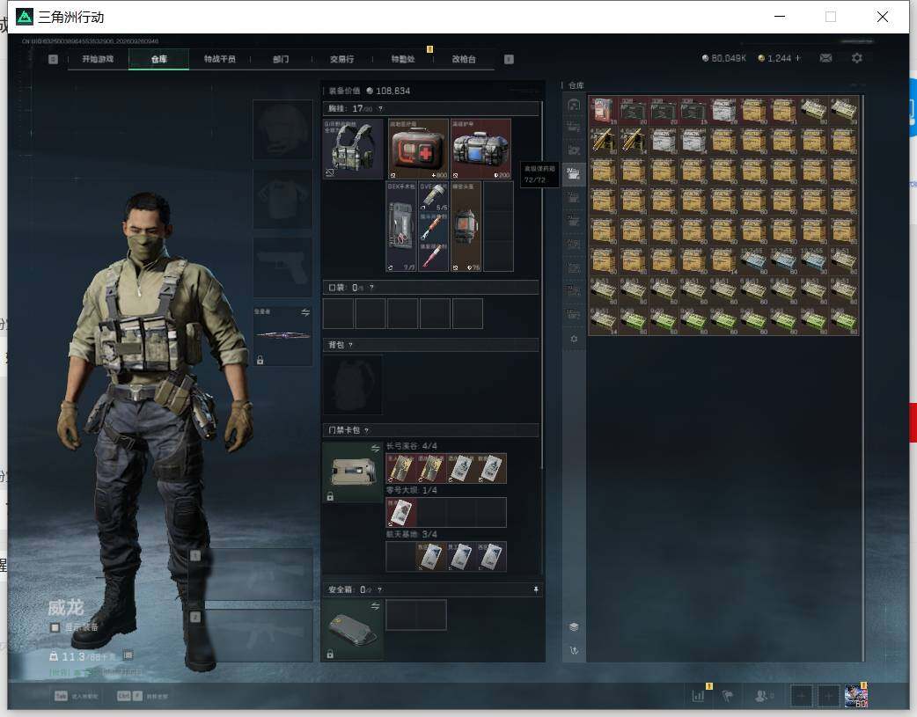Swap the melee knife with swap arrows
The height and width of the screenshot is (717, 917).
point(305,313)
